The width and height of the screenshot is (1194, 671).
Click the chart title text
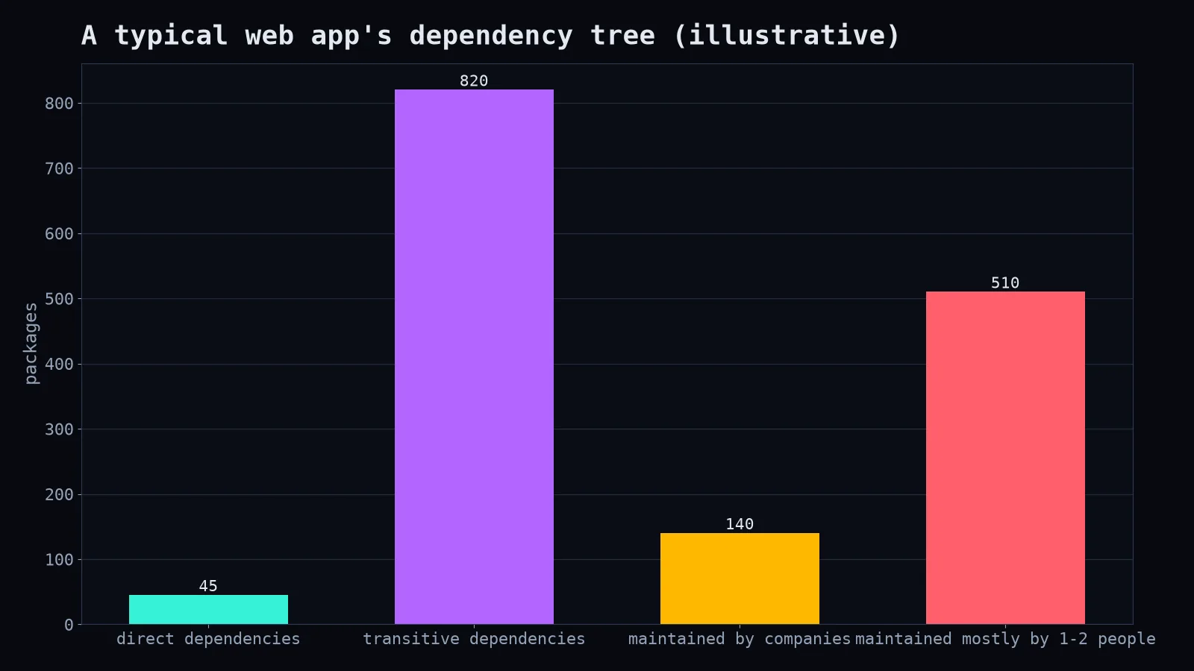coord(490,35)
